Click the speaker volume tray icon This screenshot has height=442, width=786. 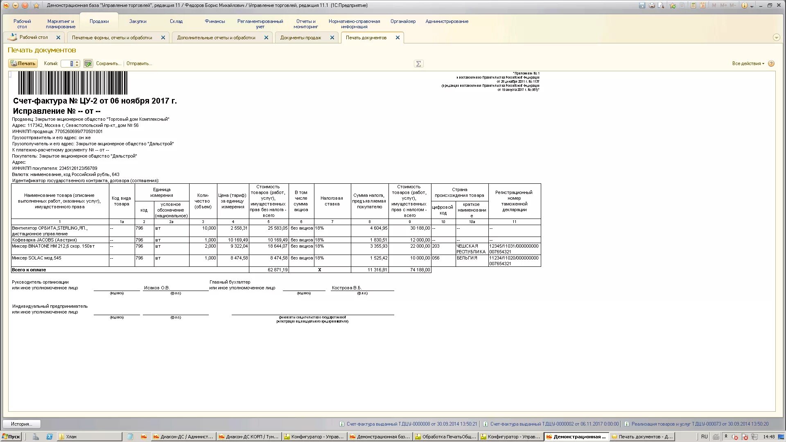coord(734,437)
